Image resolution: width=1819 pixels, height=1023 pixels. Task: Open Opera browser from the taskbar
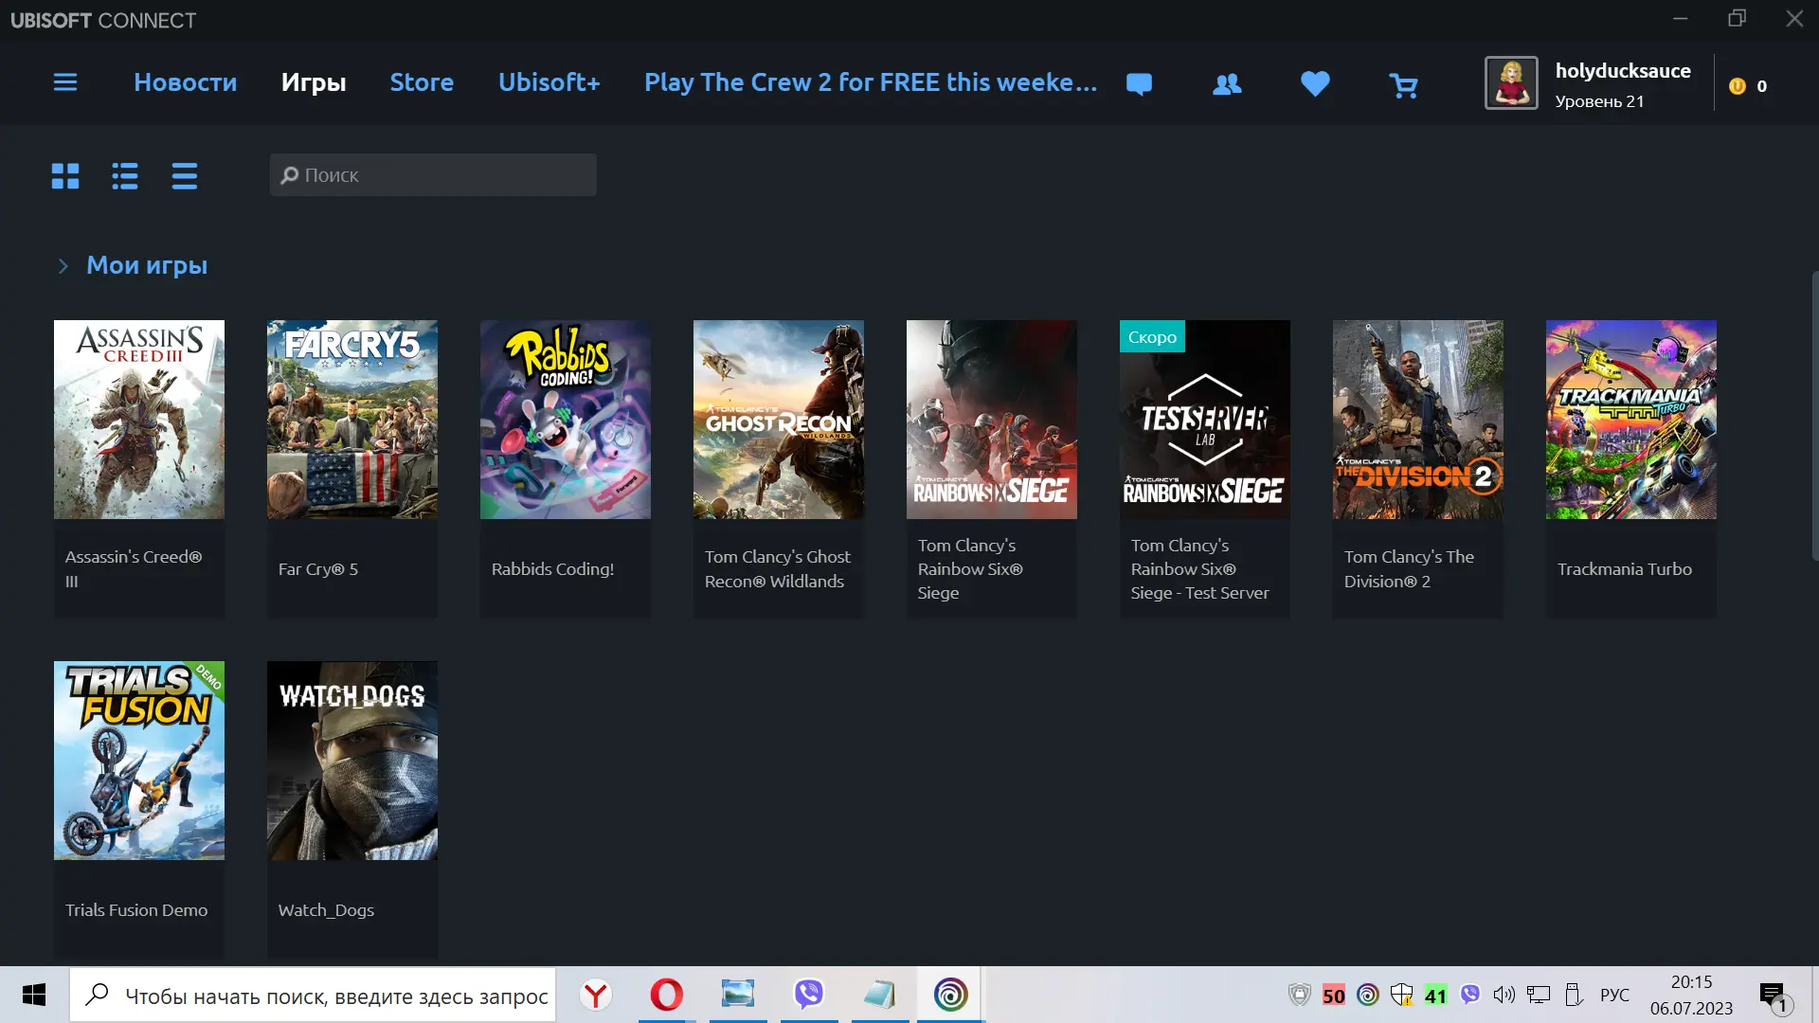[x=667, y=995]
